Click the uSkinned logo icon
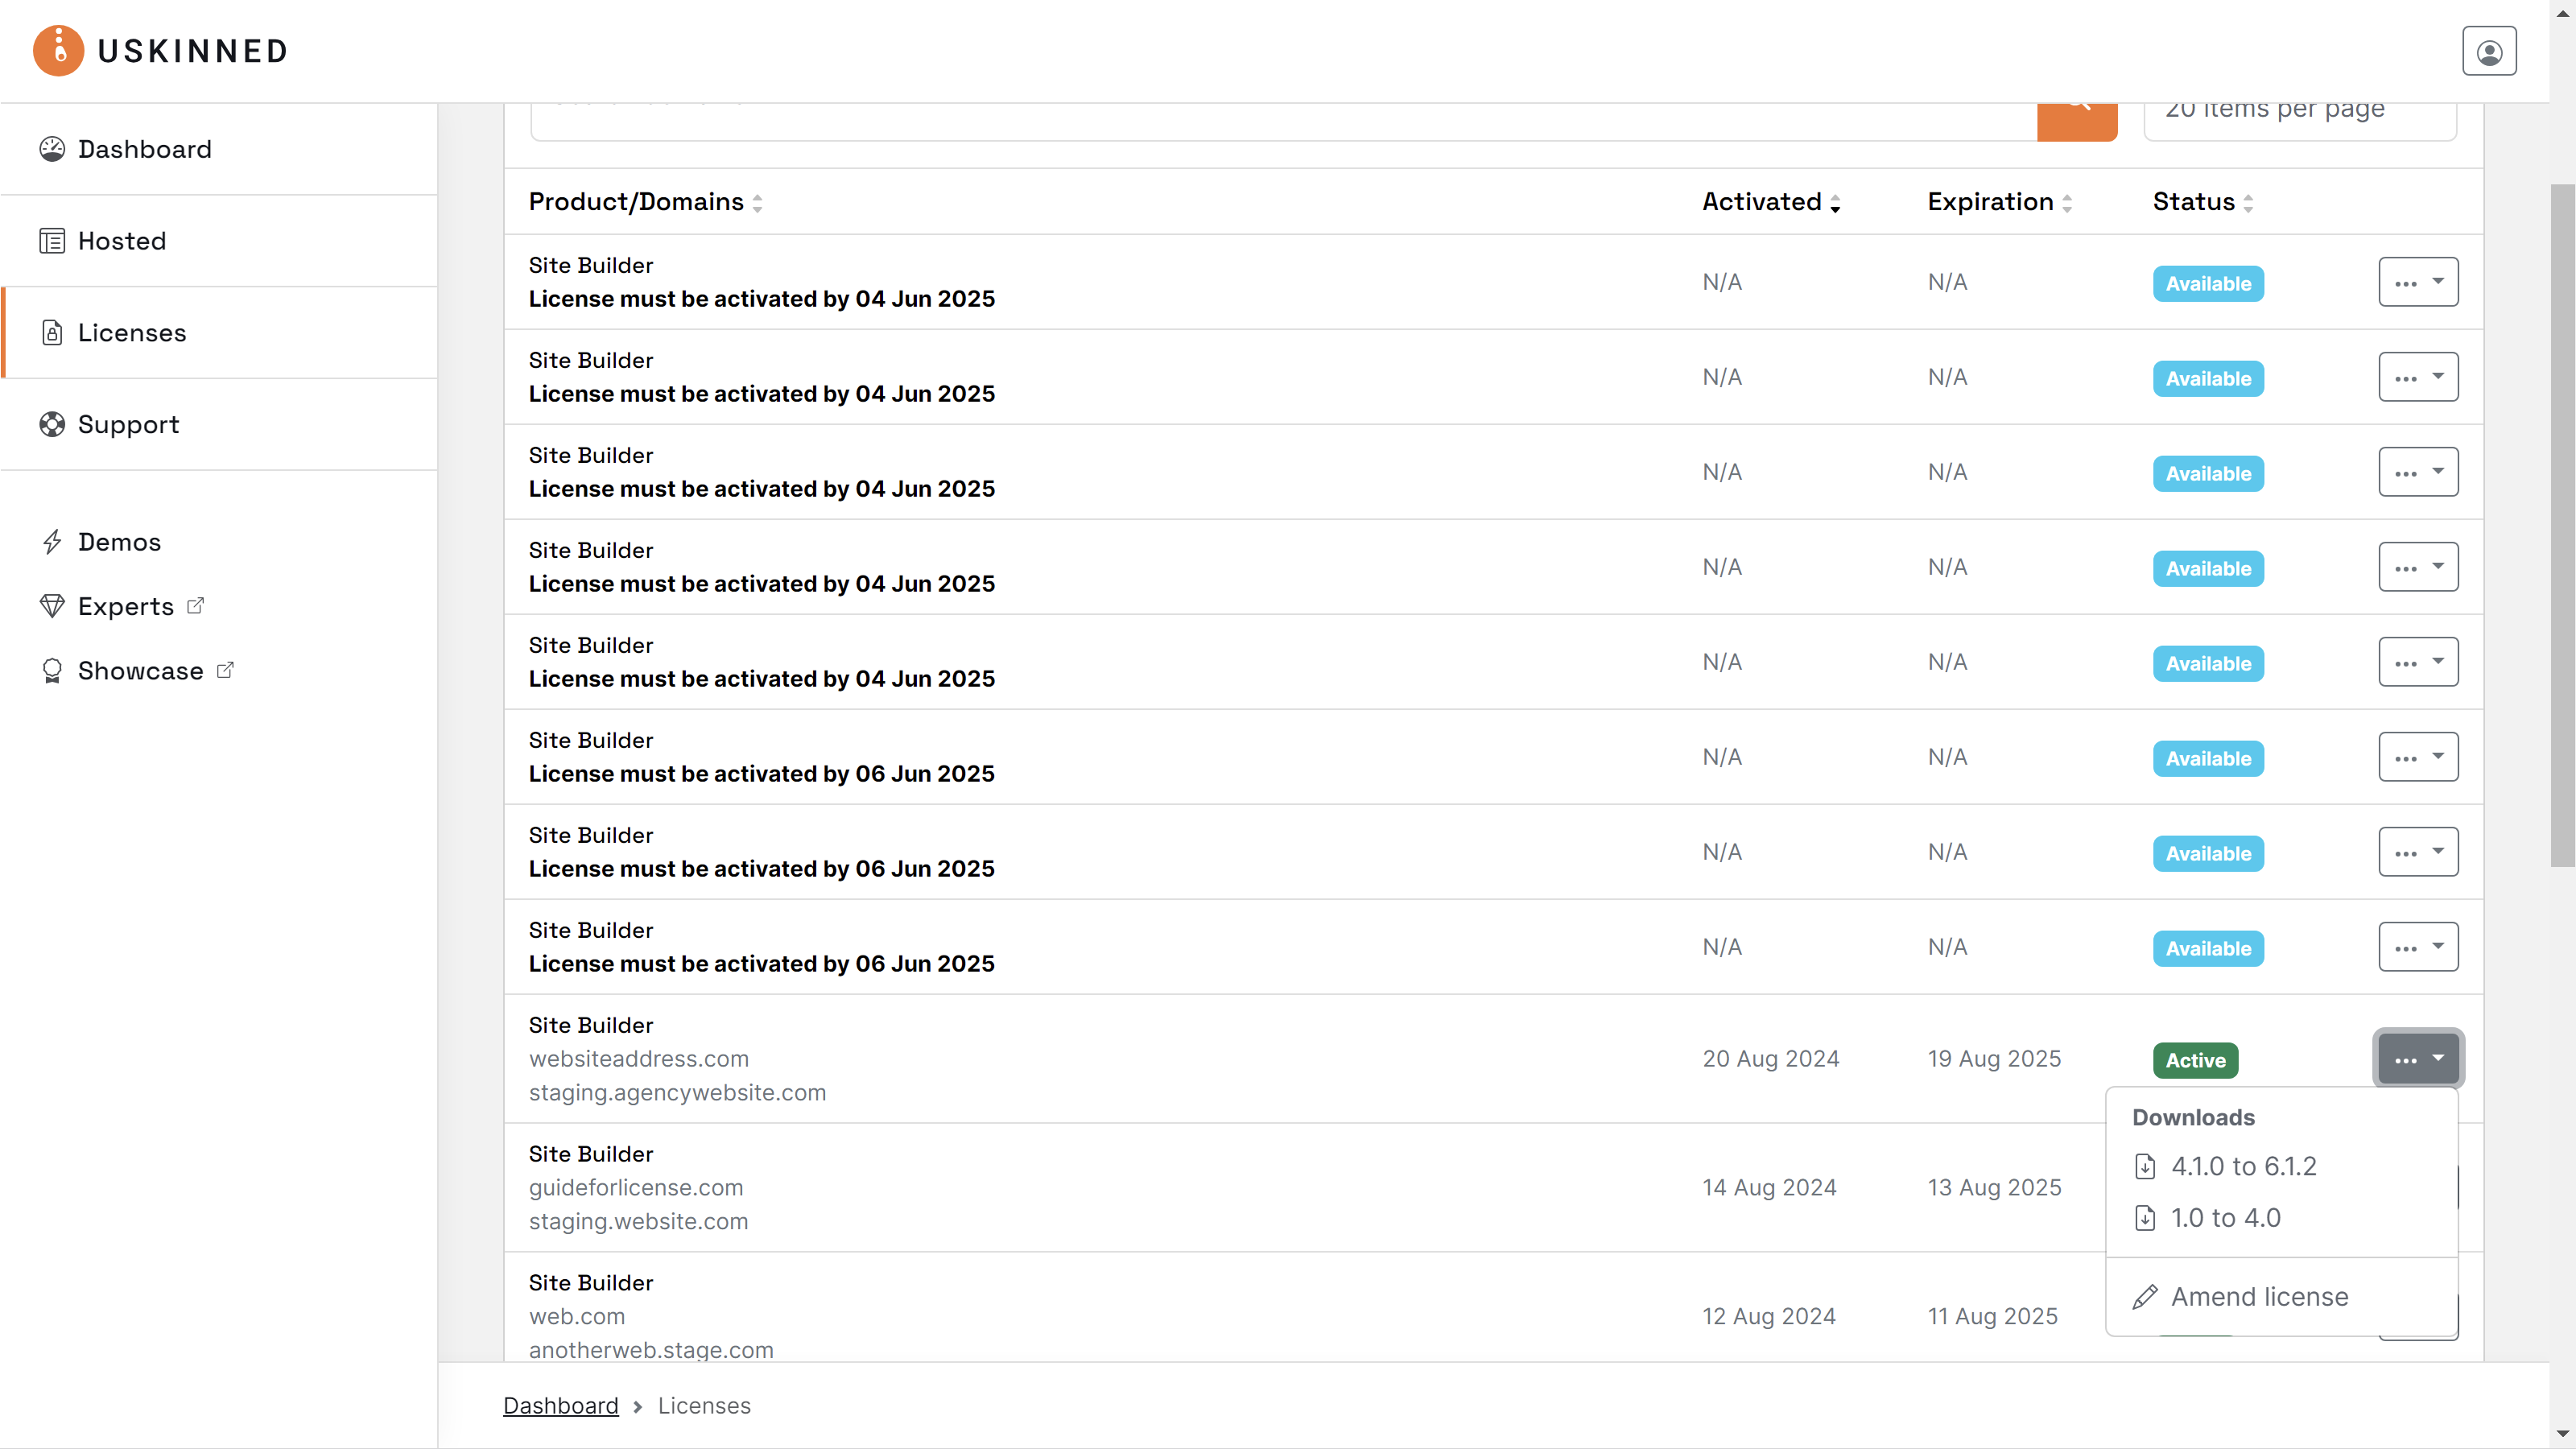The image size is (2576, 1449). 58,50
